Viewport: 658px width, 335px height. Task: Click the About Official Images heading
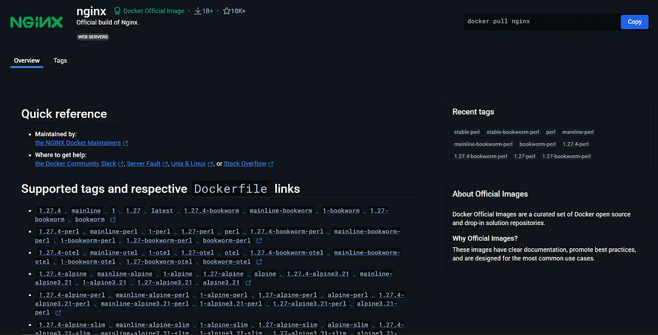coord(490,194)
